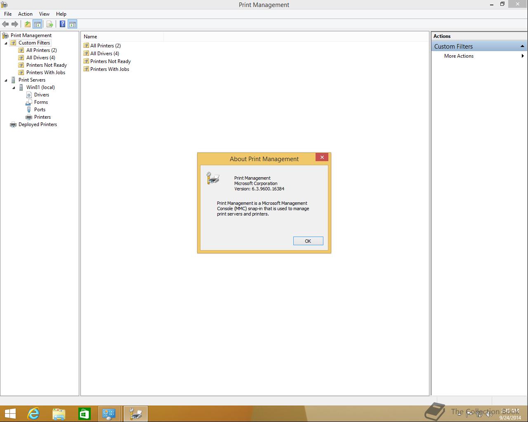Screen dimensions: 528x422
Task: Click Print Management taskbar button
Action: pyautogui.click(x=135, y=414)
